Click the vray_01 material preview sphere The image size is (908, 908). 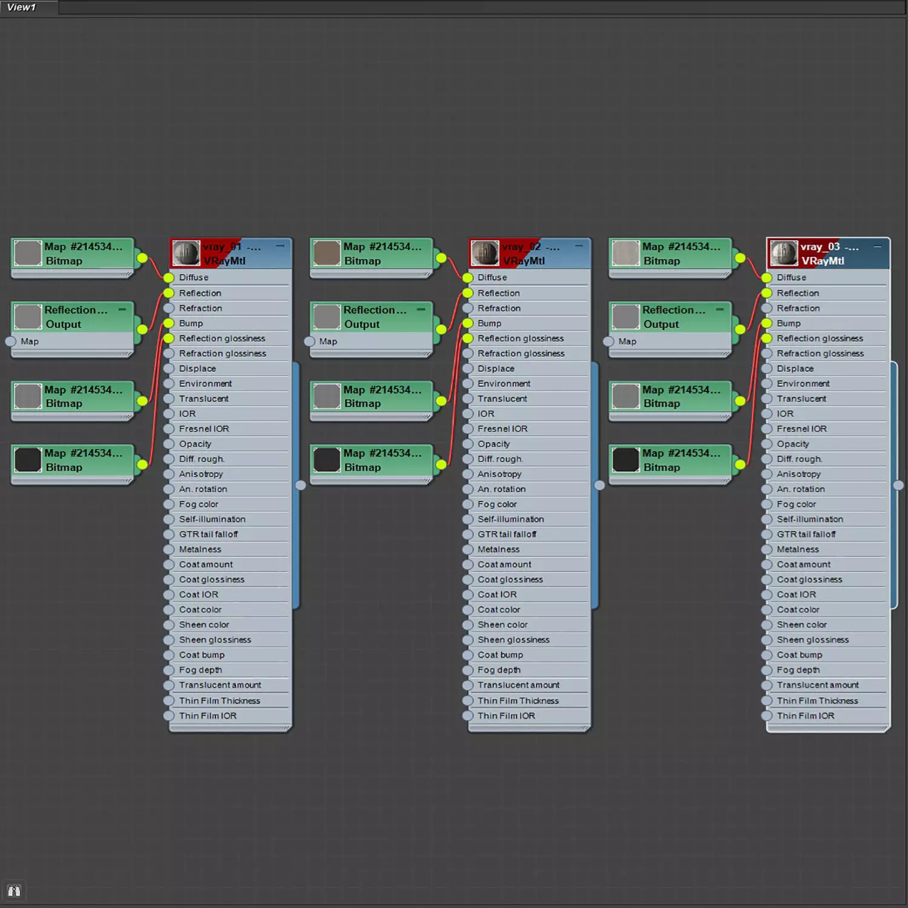pyautogui.click(x=186, y=253)
